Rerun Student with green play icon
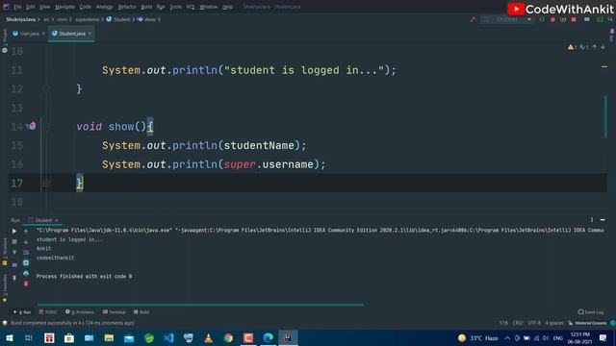This screenshot has width=616, height=346. (x=14, y=231)
